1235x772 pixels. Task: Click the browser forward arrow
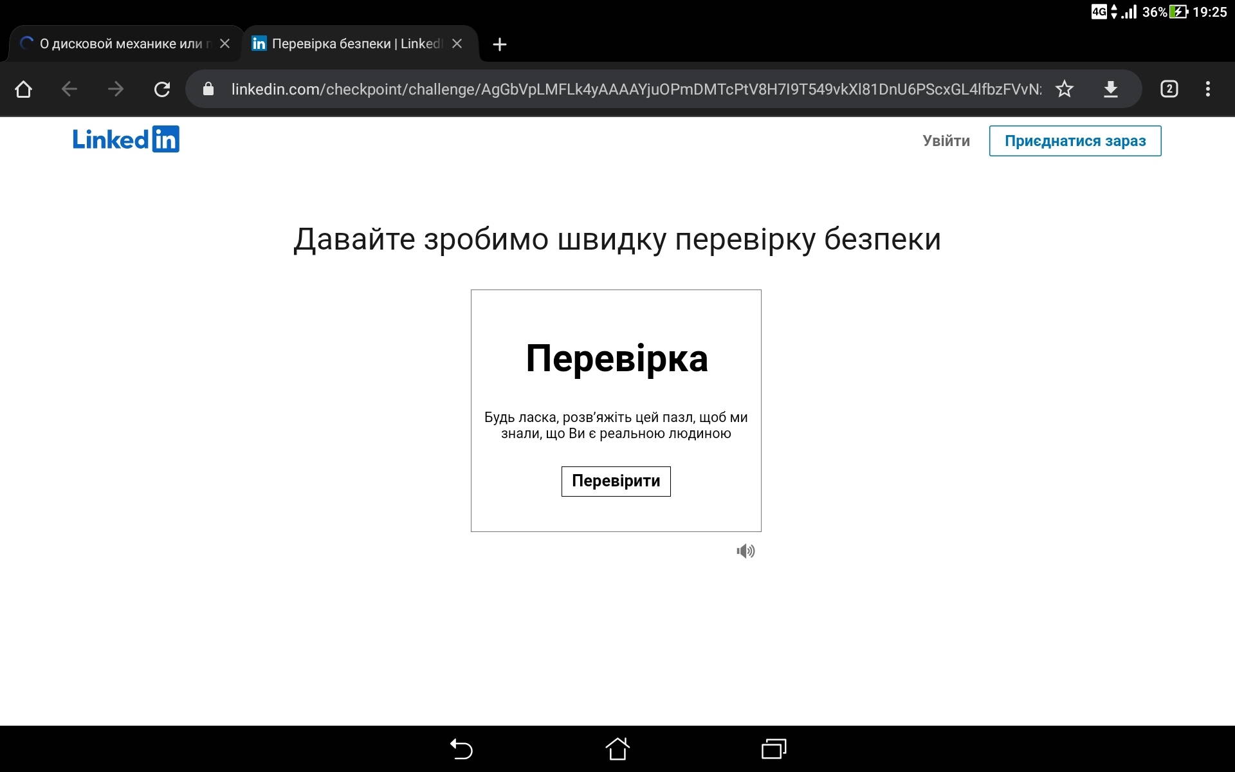tap(116, 89)
